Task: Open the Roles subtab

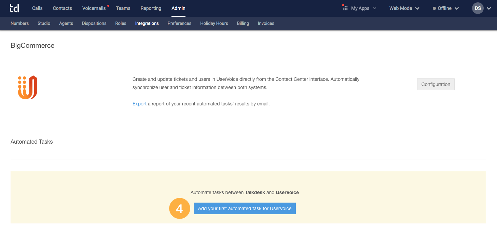Action: click(x=121, y=24)
